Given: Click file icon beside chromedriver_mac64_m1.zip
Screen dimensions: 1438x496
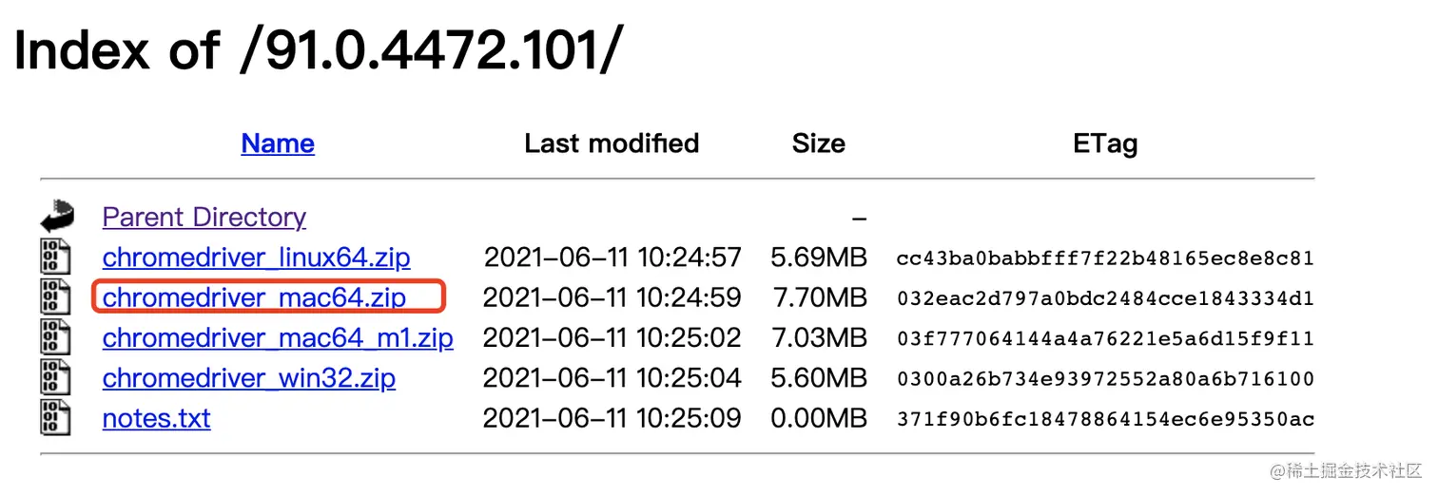Looking at the screenshot, I should [x=55, y=337].
